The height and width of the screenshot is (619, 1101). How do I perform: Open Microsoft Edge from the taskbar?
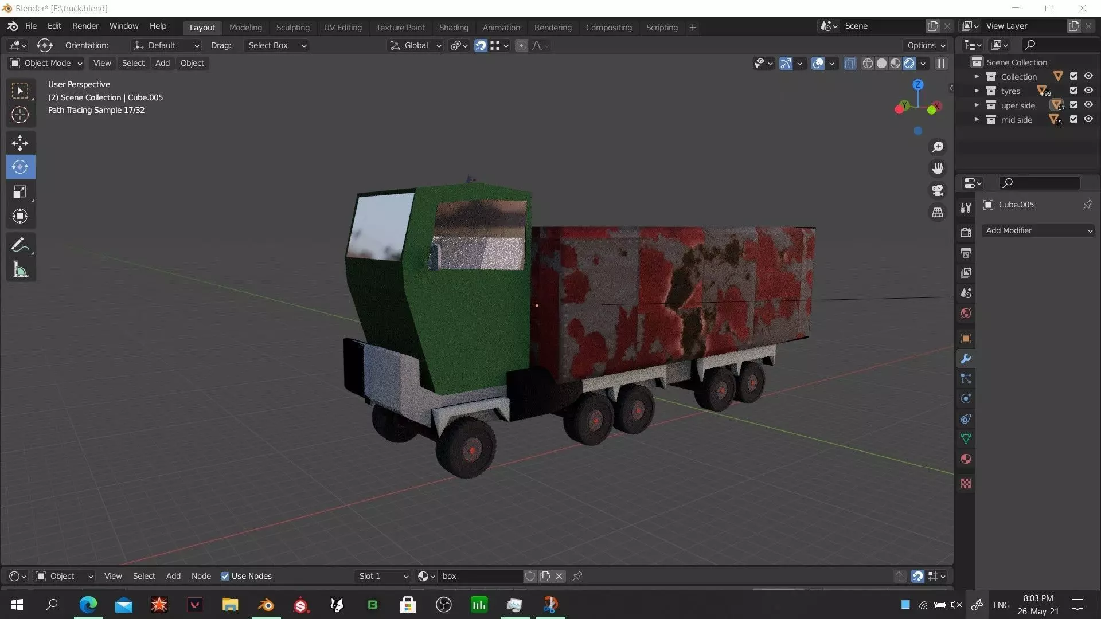click(x=88, y=605)
